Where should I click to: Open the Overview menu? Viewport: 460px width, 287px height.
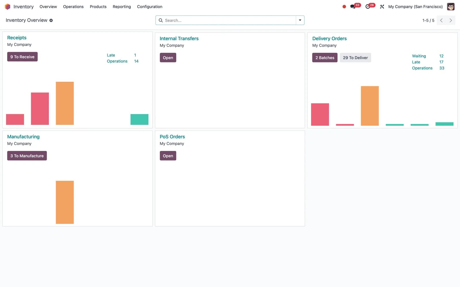pyautogui.click(x=48, y=7)
